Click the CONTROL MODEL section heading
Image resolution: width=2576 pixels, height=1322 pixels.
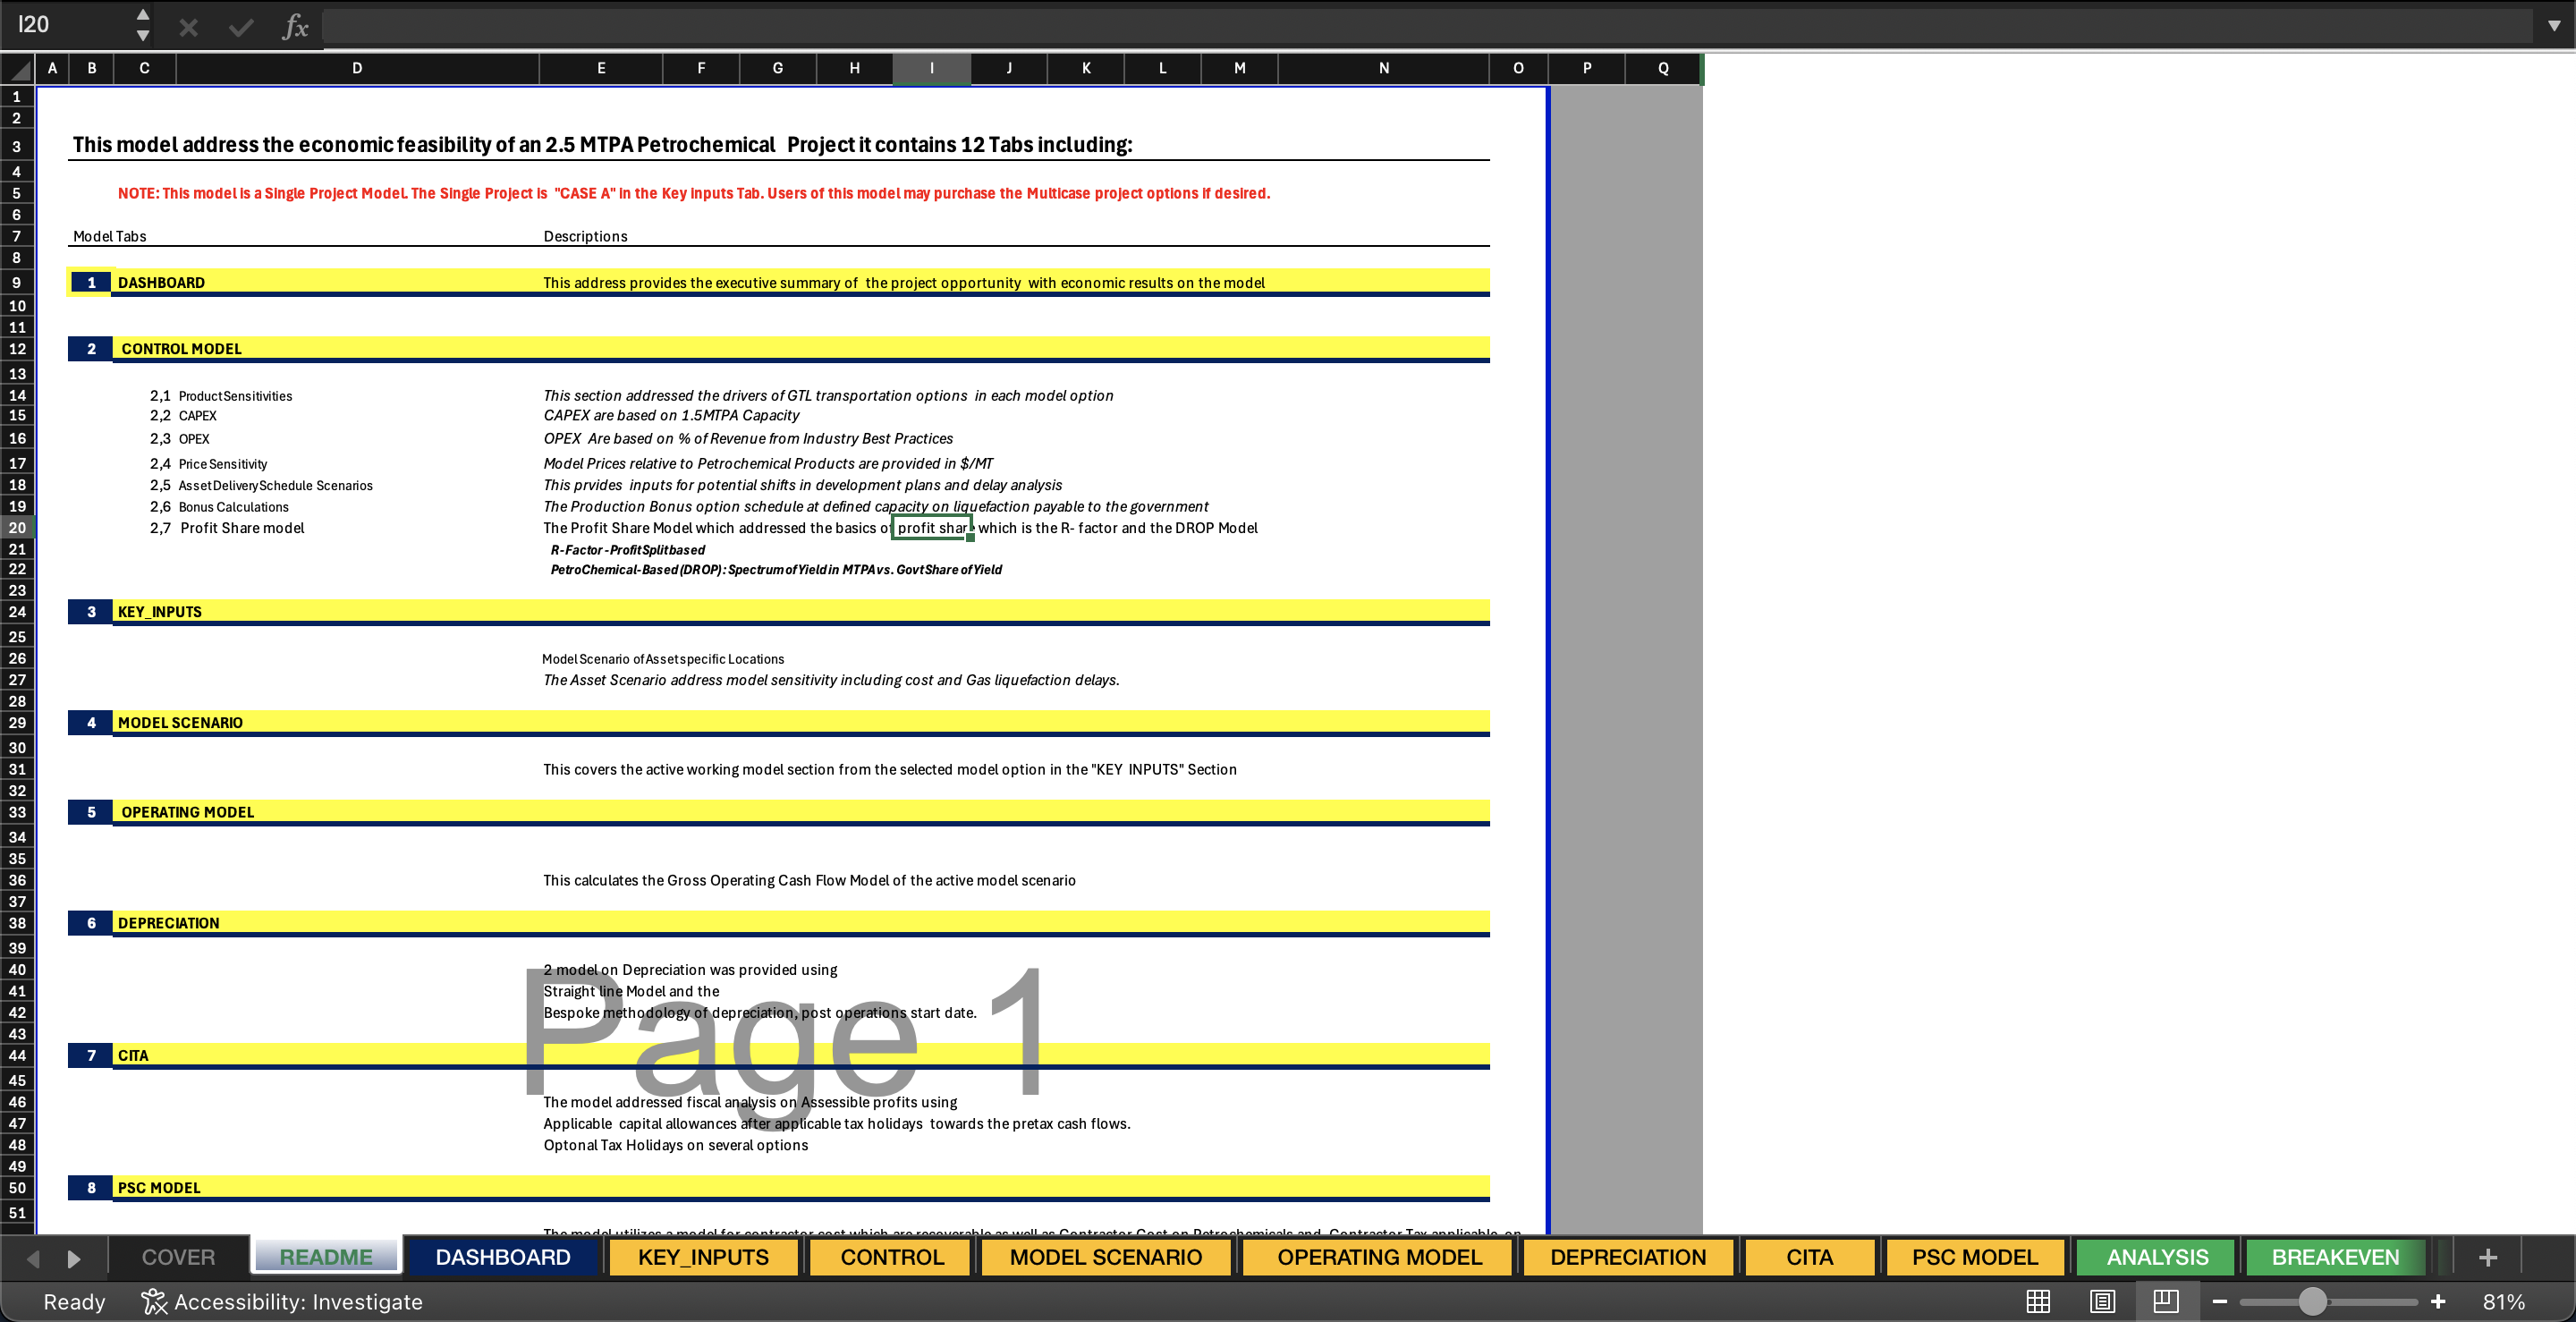coord(181,349)
